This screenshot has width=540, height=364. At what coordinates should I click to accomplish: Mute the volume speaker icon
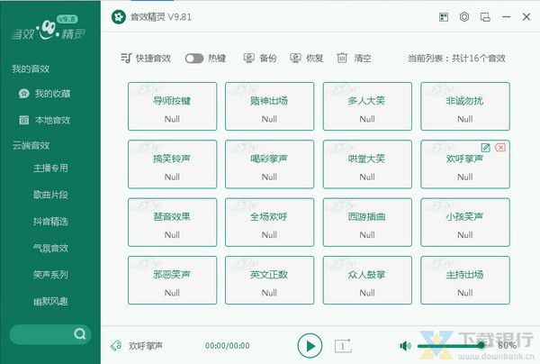coord(405,346)
